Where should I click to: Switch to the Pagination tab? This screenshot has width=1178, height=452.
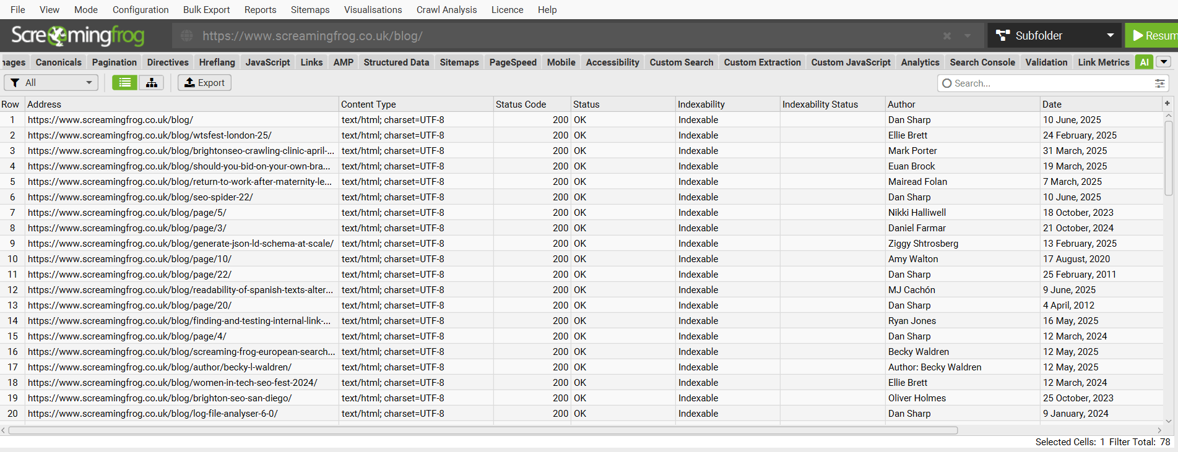115,62
